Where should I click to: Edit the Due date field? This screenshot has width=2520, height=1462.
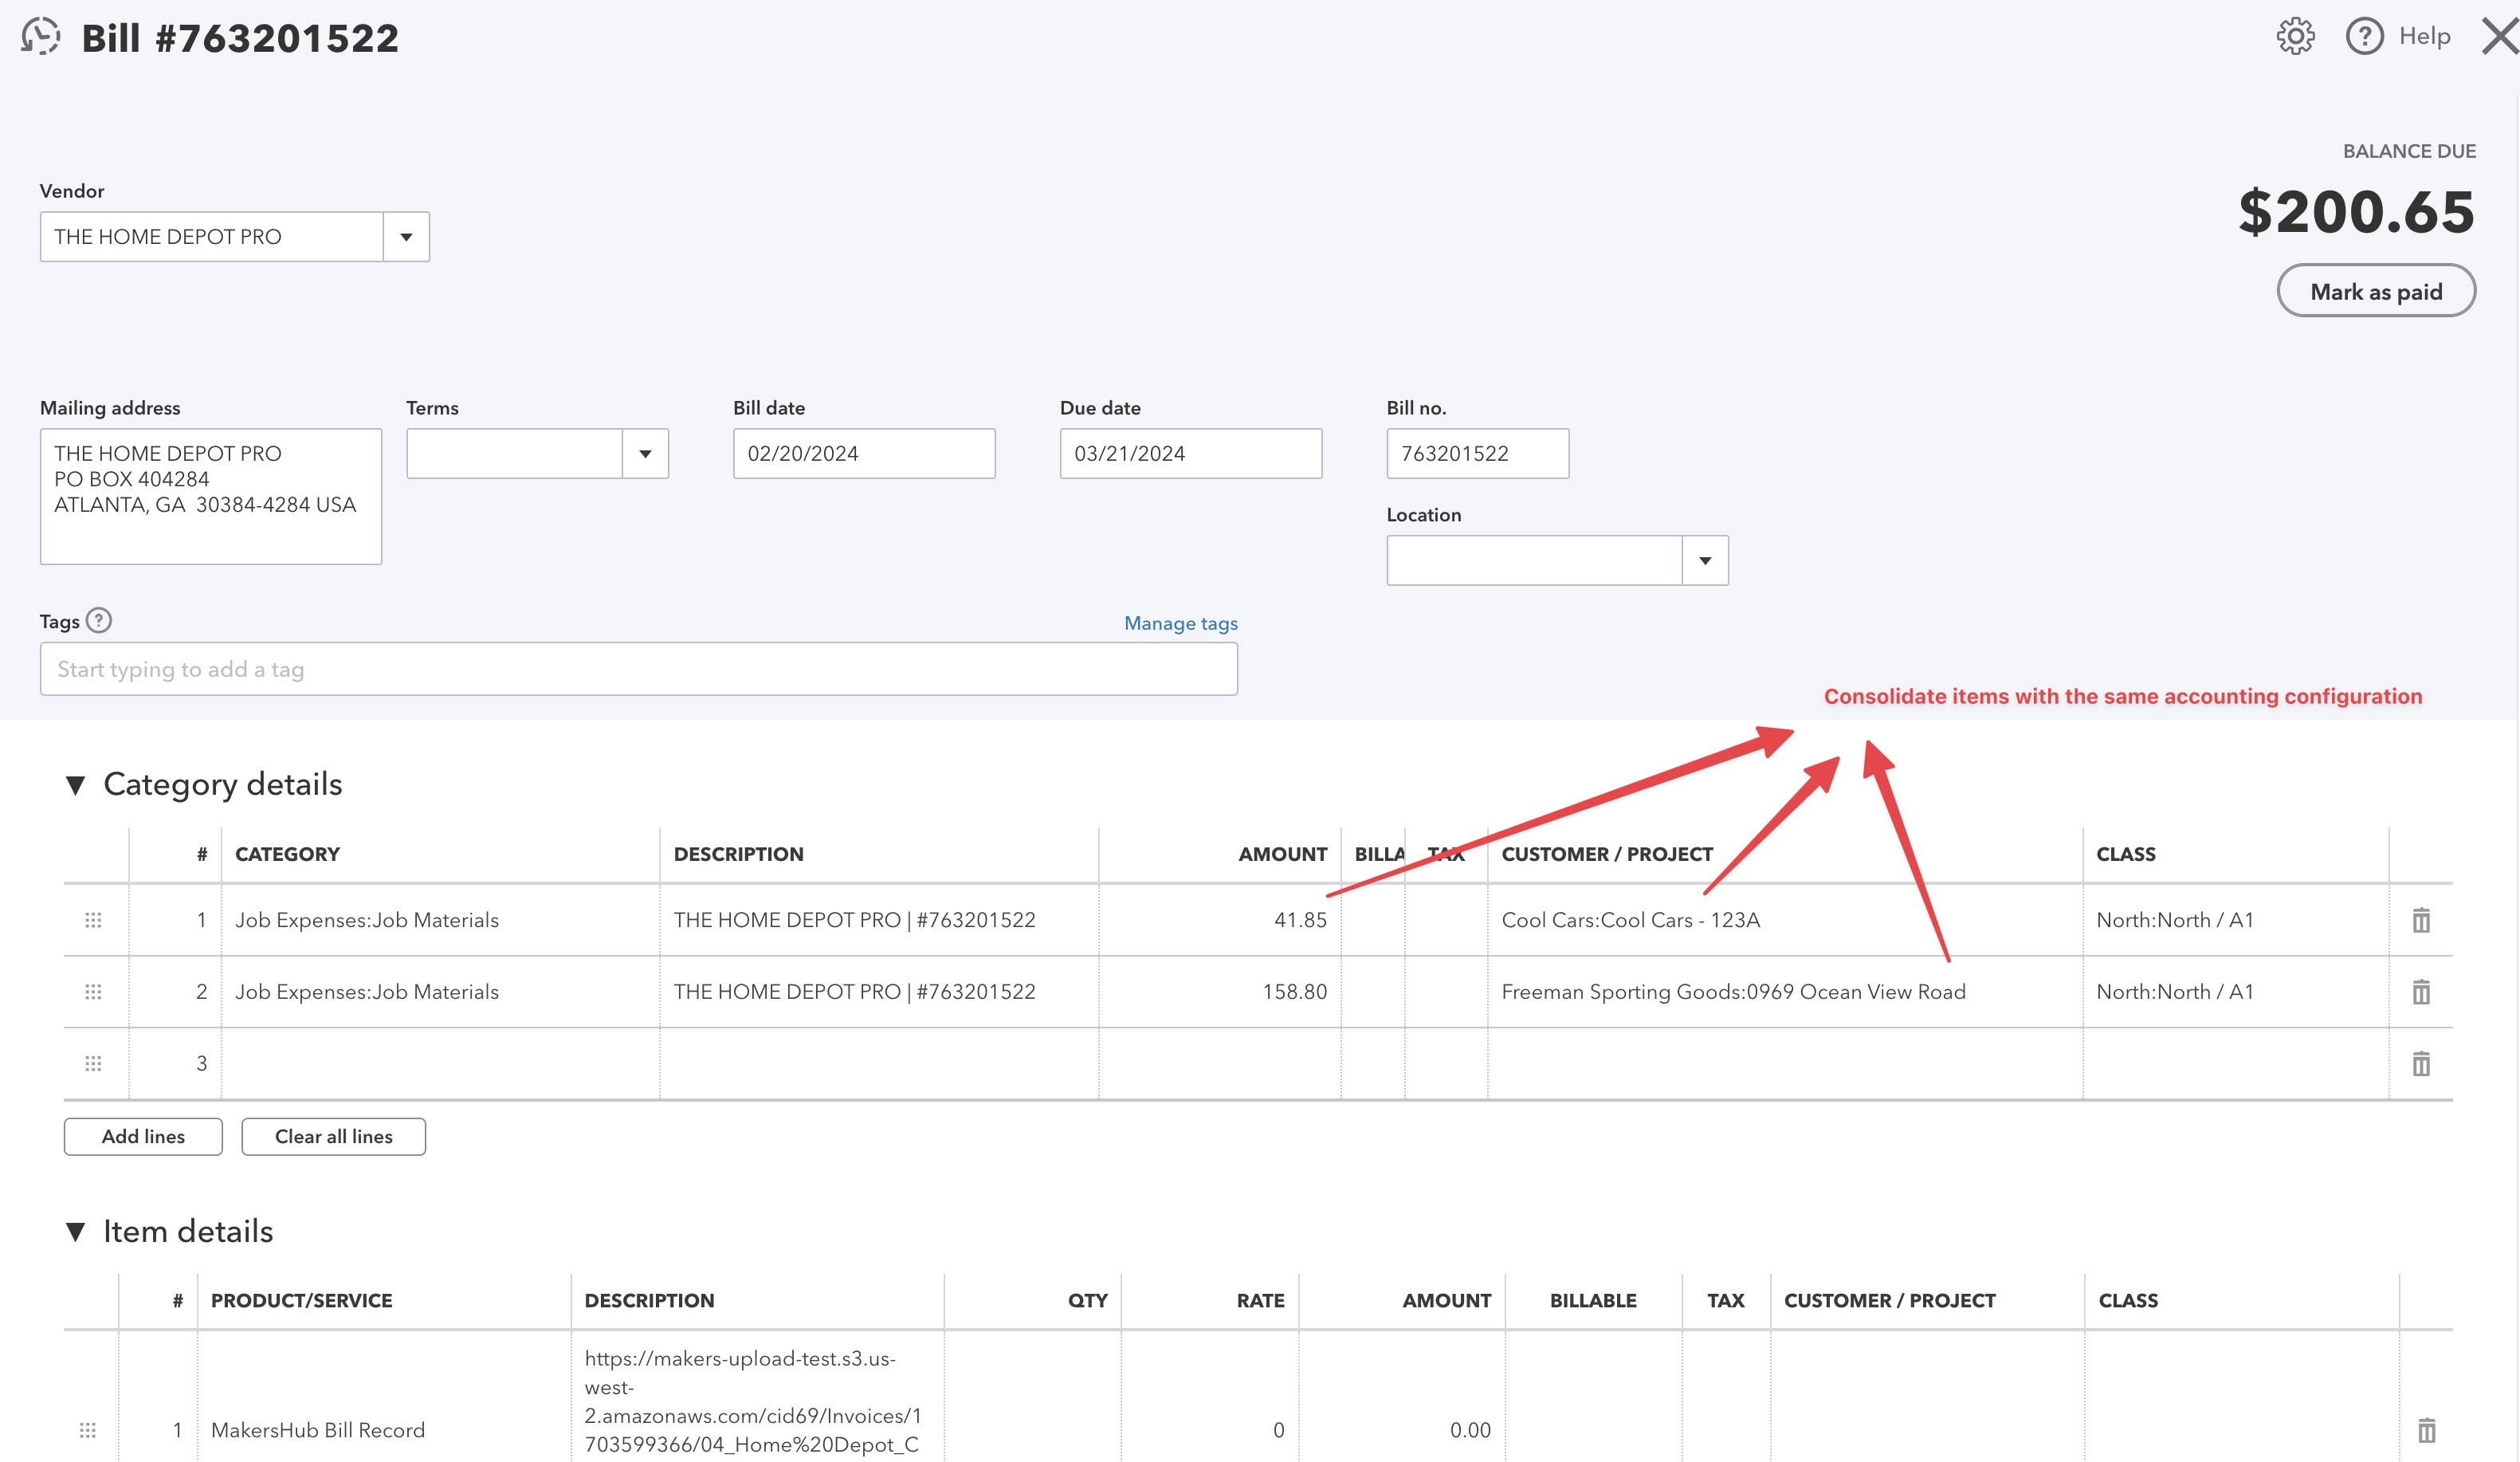pos(1191,454)
